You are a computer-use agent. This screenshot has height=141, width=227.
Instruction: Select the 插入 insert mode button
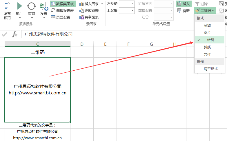(184, 4)
